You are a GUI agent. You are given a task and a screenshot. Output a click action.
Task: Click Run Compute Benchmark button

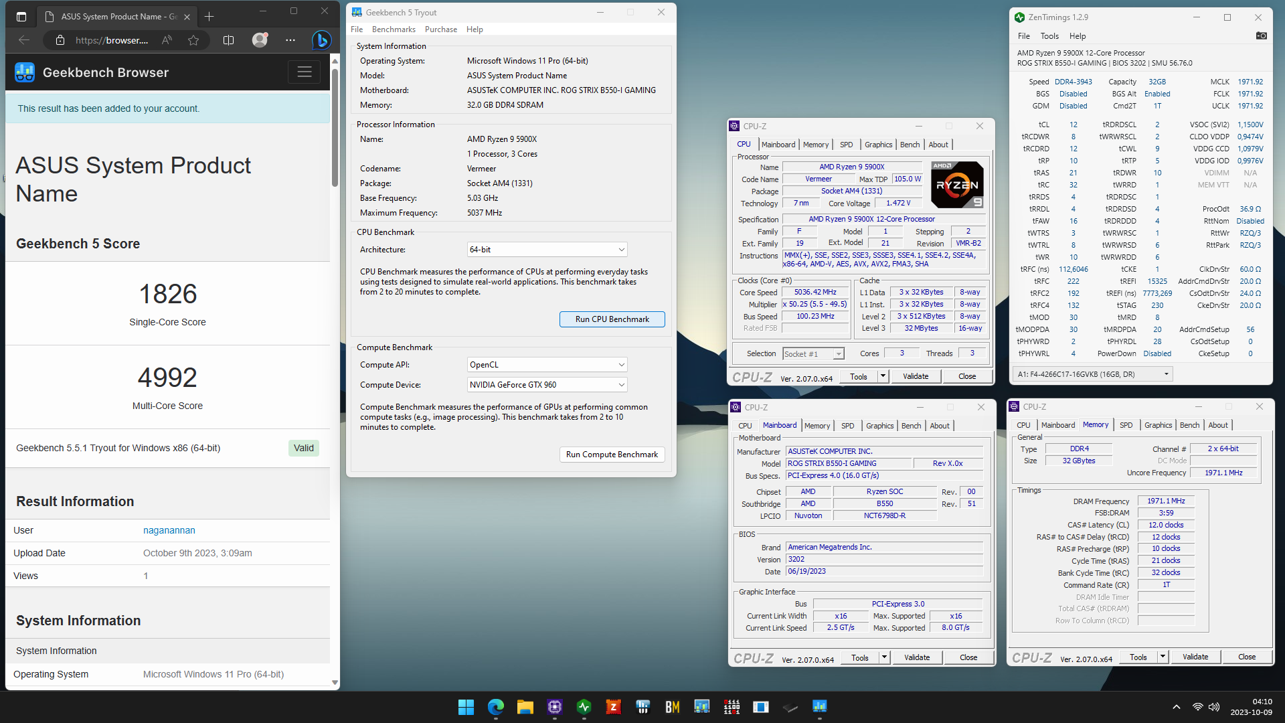612,455
